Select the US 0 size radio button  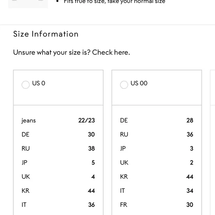coord(26,85)
